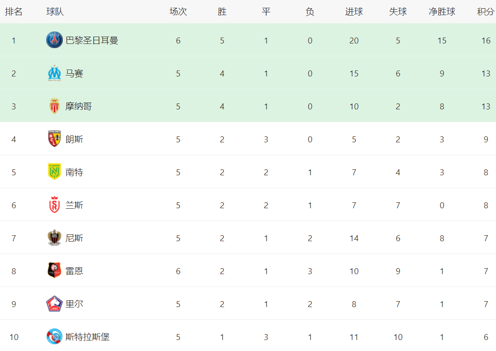Click the 净胜球 column header
The image size is (496, 351).
pos(442,12)
